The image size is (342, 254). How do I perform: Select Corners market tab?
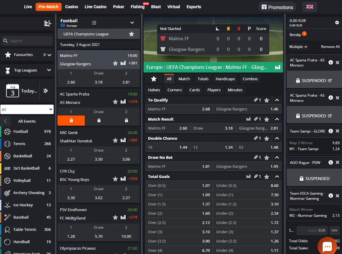pos(175,90)
